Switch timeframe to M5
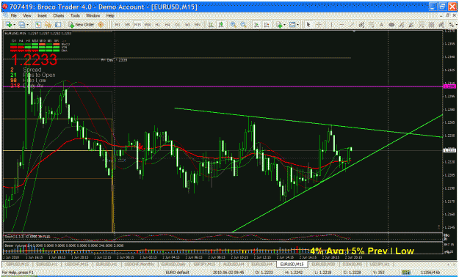Viewport: 459px width, 277px height. [128, 25]
